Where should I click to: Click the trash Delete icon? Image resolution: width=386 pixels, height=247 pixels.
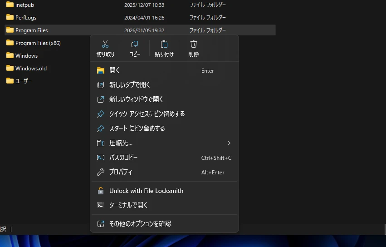[194, 44]
